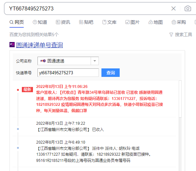Image resolution: width=196 pixels, height=171 pixels.
Task: Open the 文库 tab
Action: pos(109,22)
